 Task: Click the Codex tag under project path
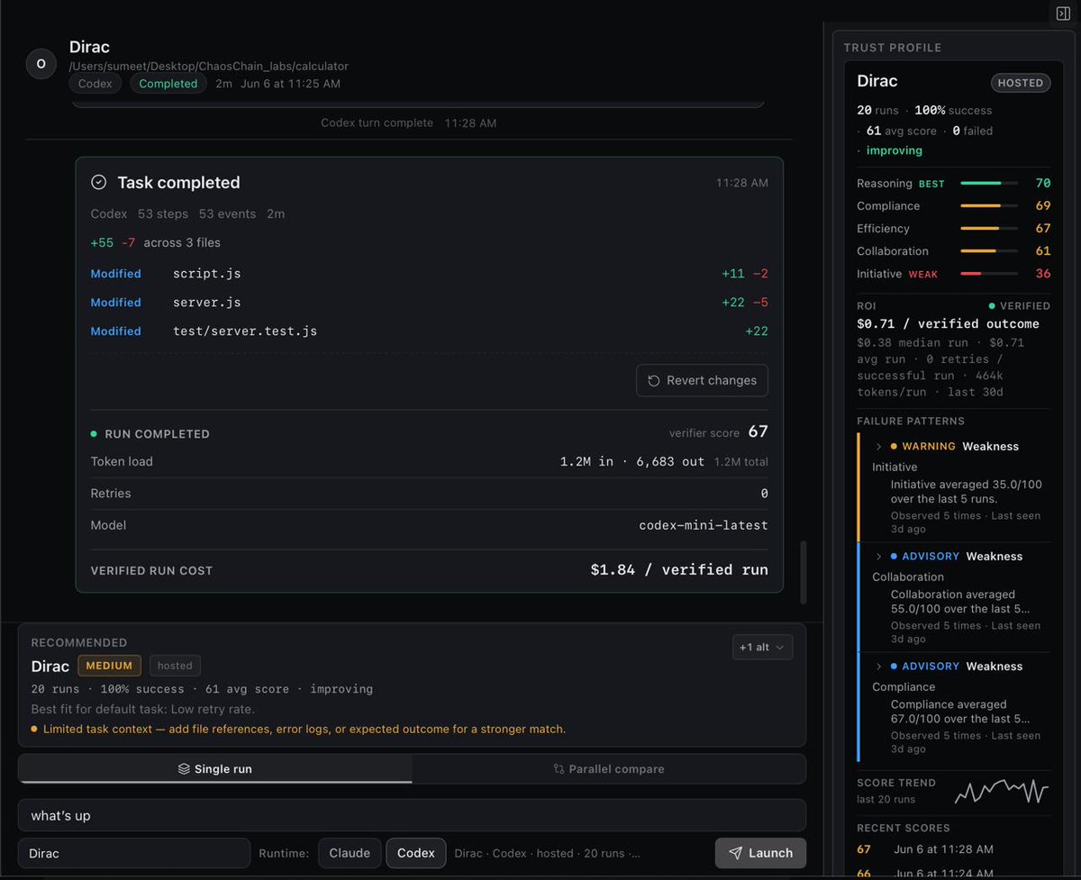tap(95, 84)
